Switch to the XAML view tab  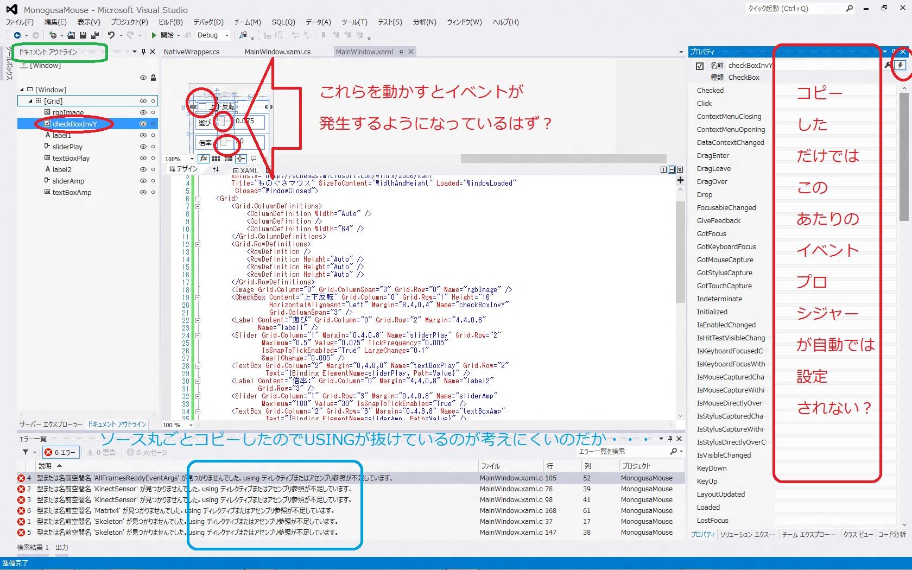click(246, 170)
